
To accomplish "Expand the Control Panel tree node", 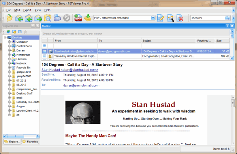I will pyautogui.click(x=9, y=46).
